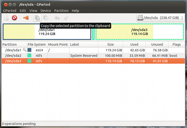
Task: Open the Partition menu
Action: click(61, 11)
